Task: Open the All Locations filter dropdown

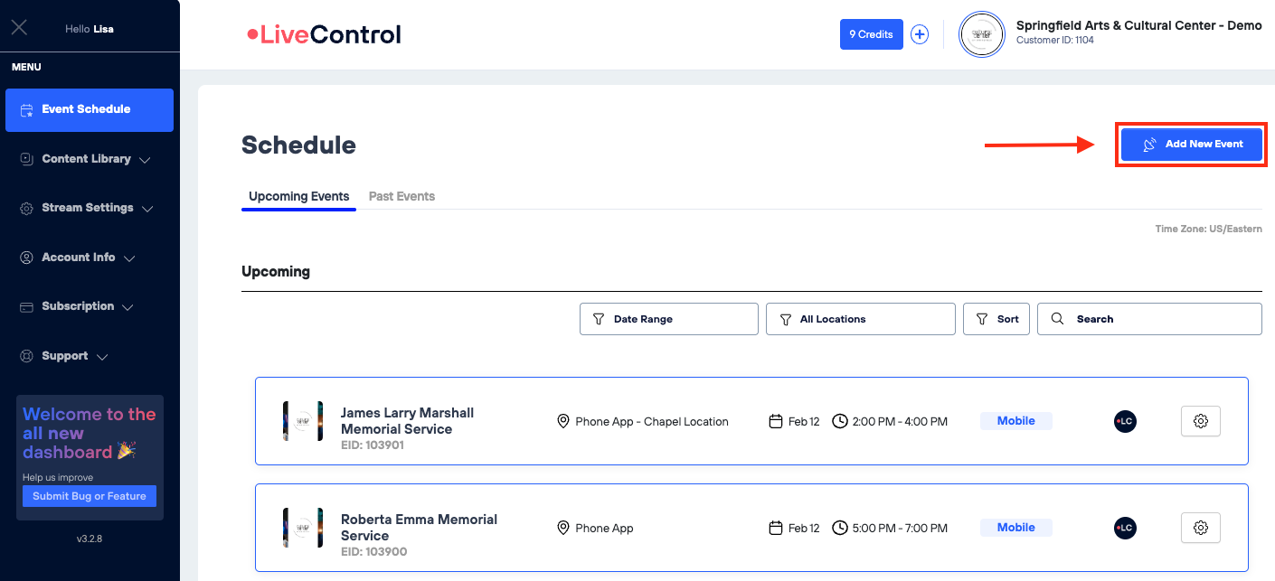Action: [x=860, y=319]
